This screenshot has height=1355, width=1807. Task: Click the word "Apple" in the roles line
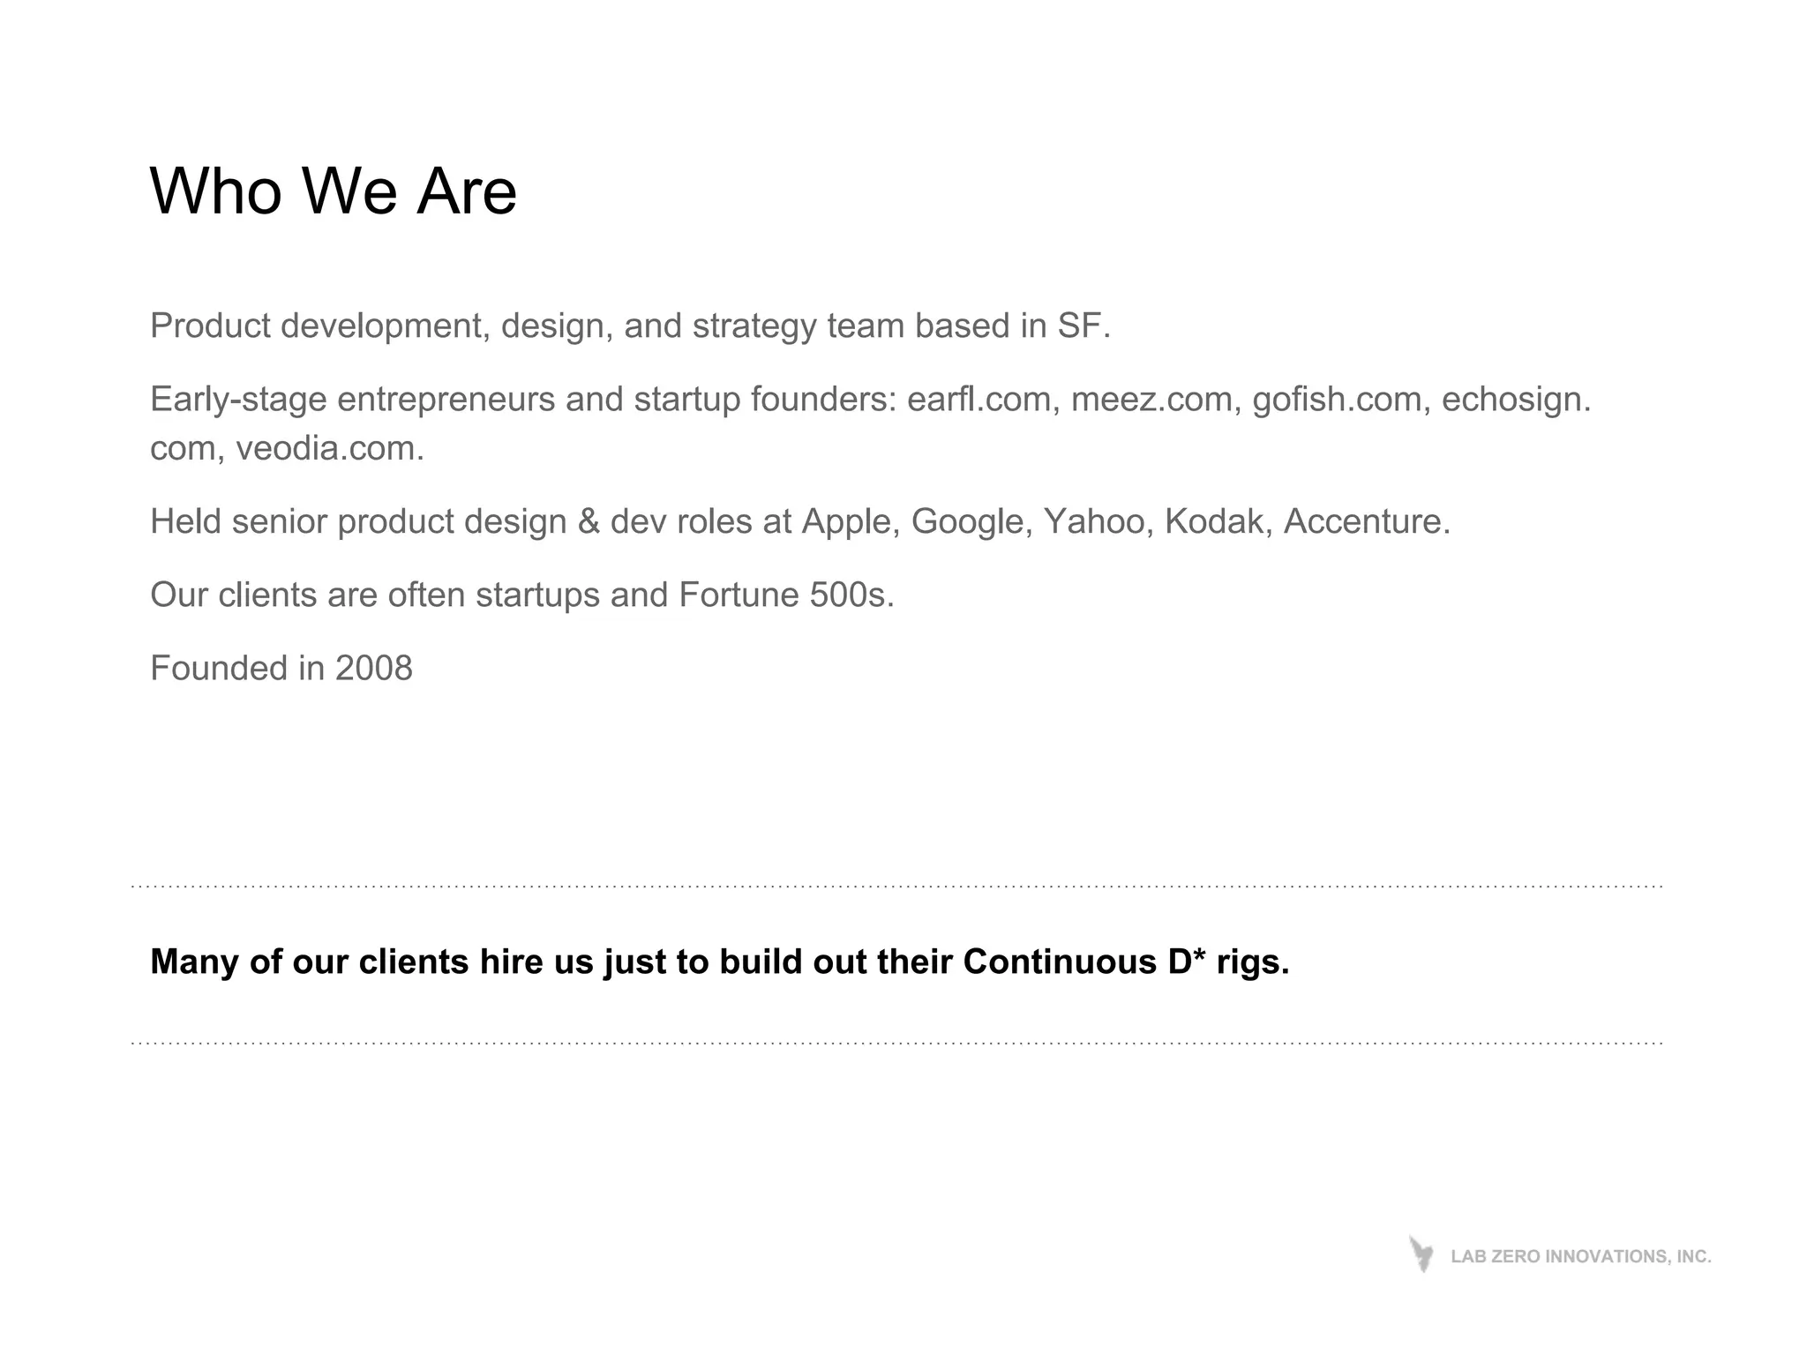850,521
